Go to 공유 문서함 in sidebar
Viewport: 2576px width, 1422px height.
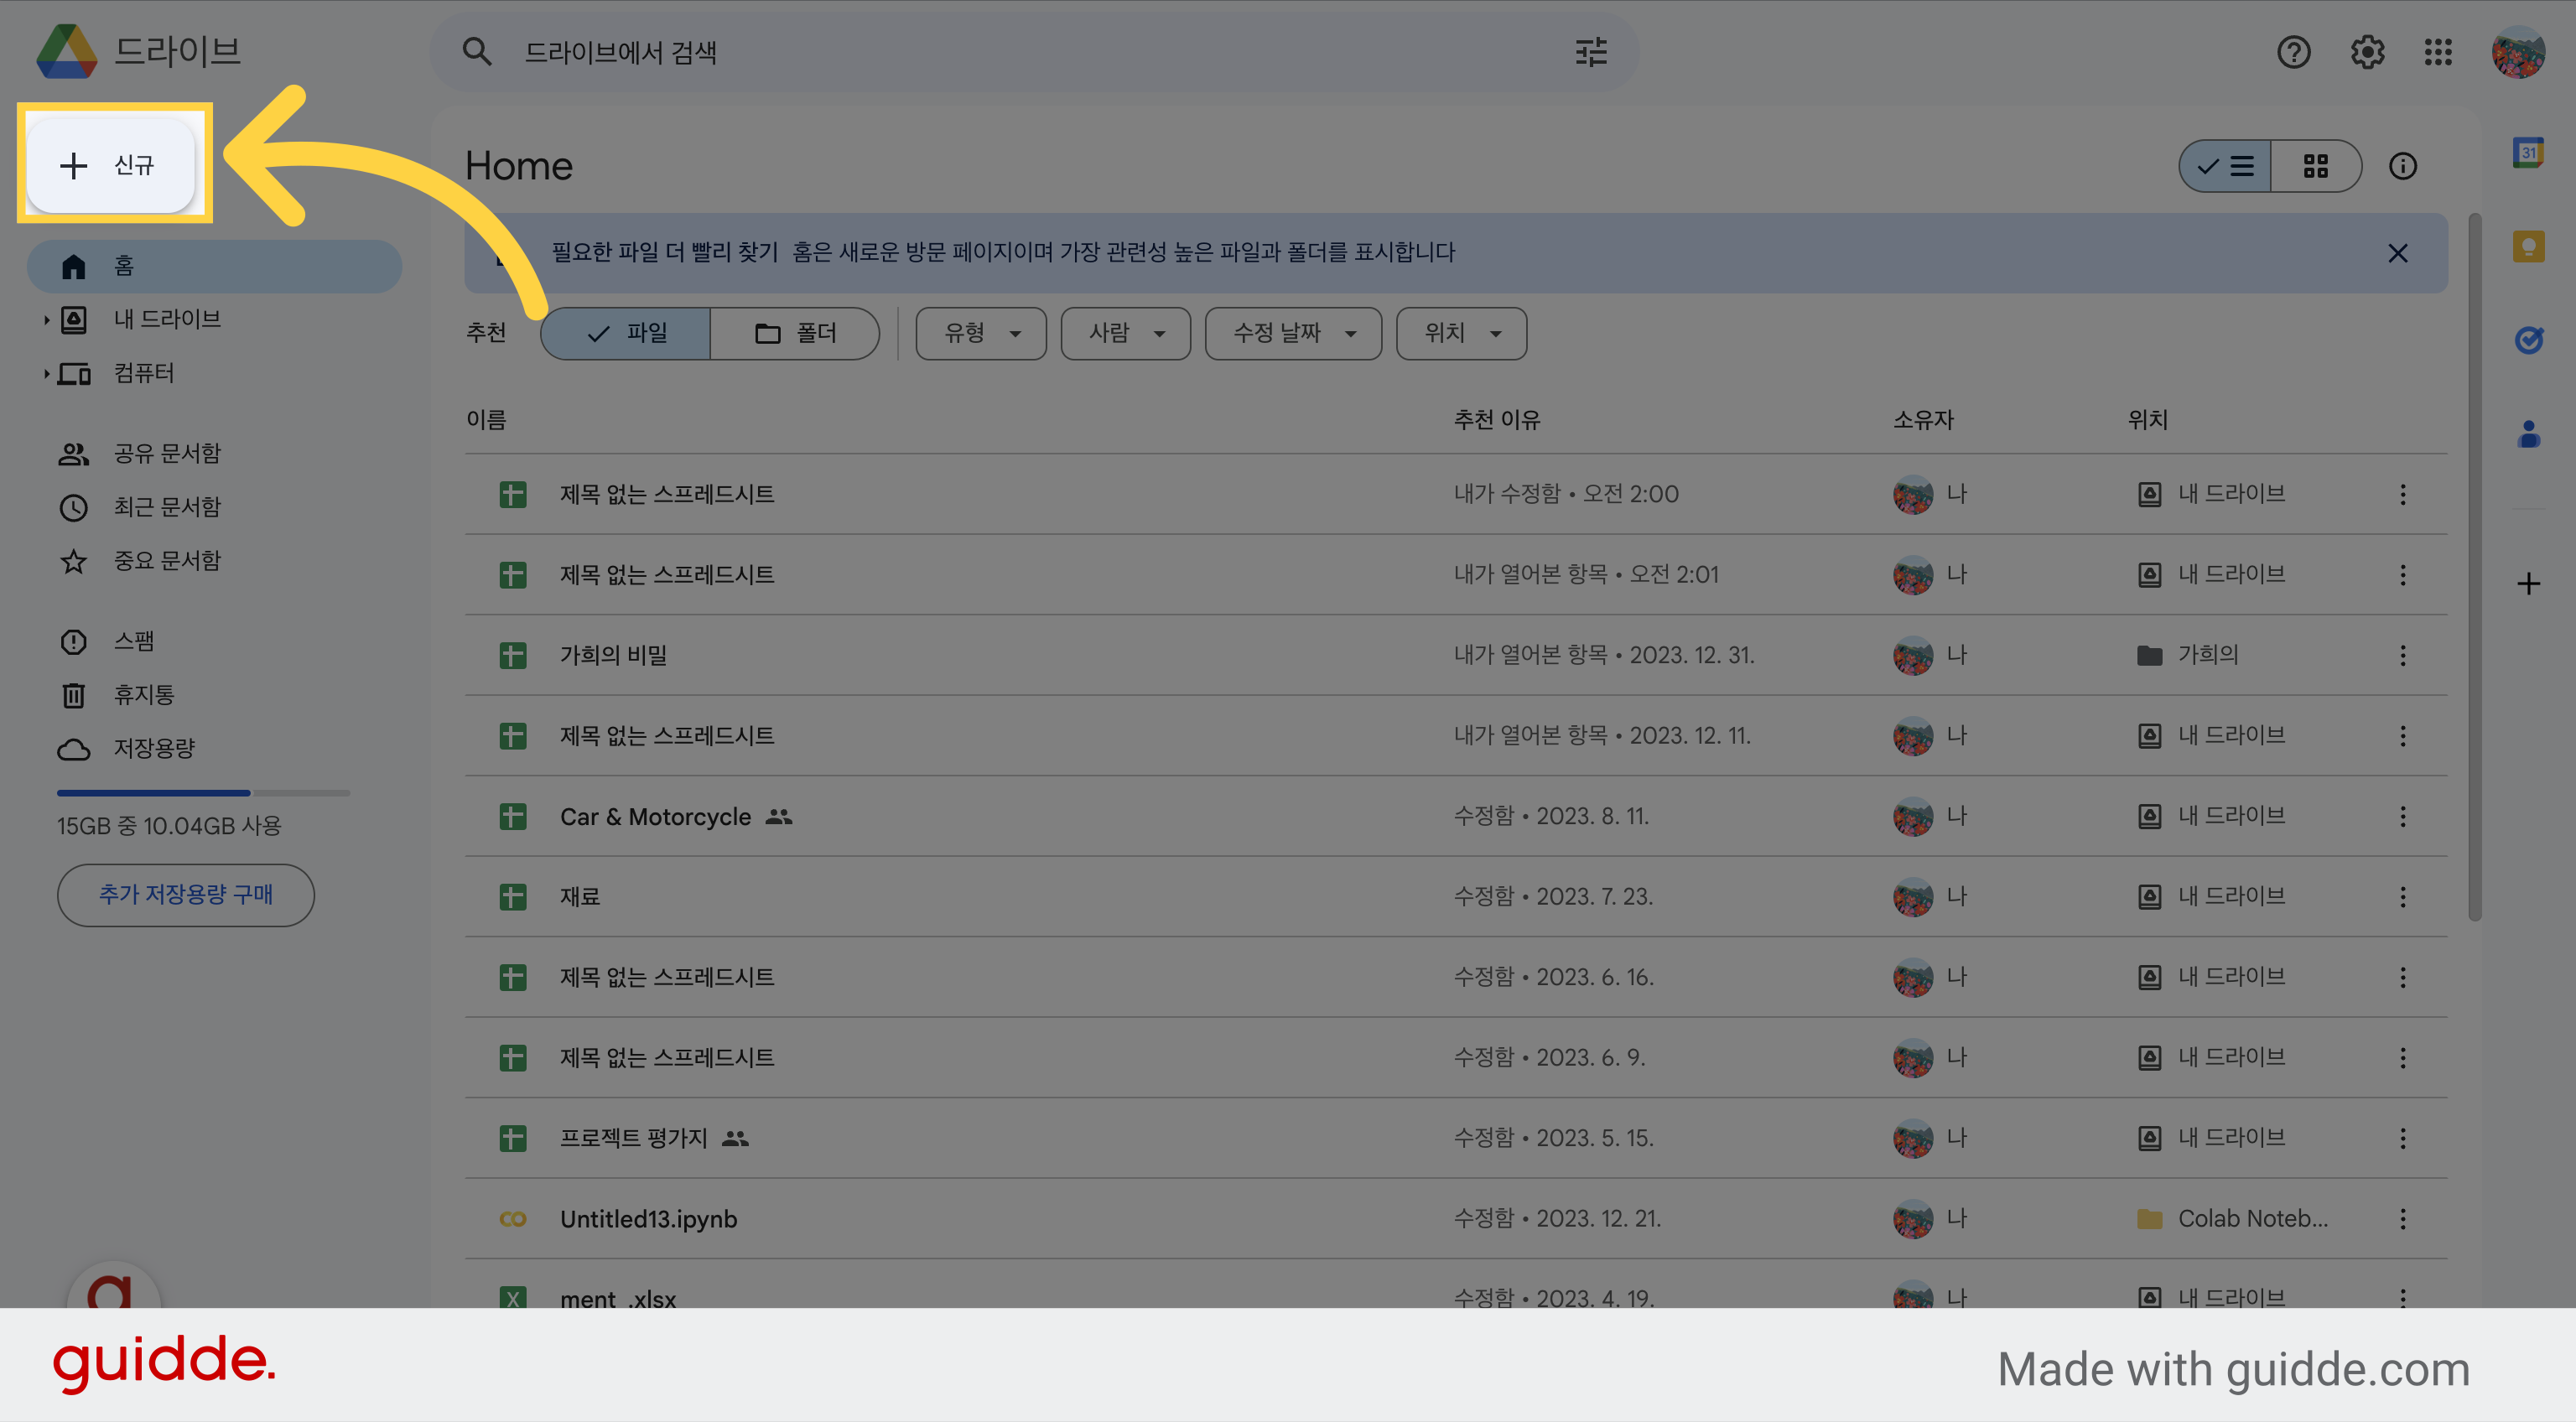pos(166,454)
